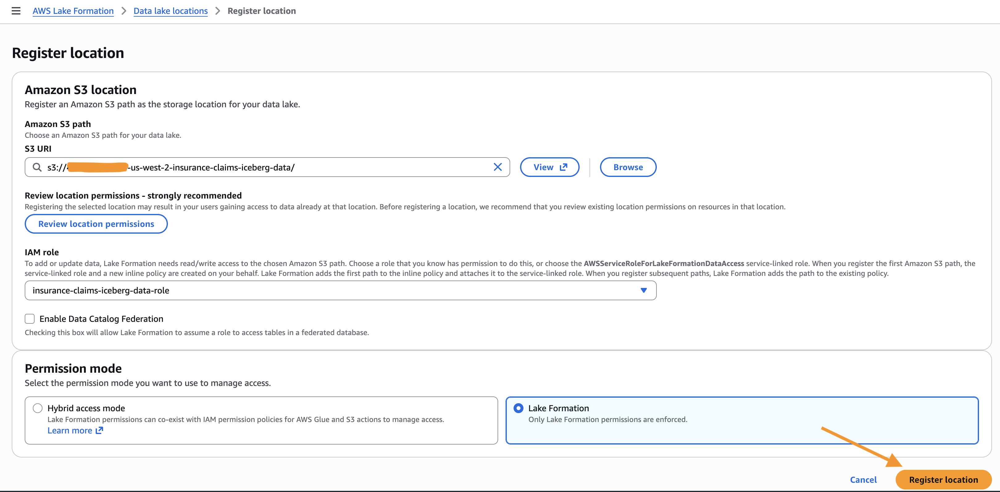
Task: Click breadcrumb chevron before Register location
Action: point(218,11)
